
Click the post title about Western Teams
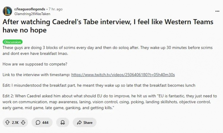click(108, 26)
